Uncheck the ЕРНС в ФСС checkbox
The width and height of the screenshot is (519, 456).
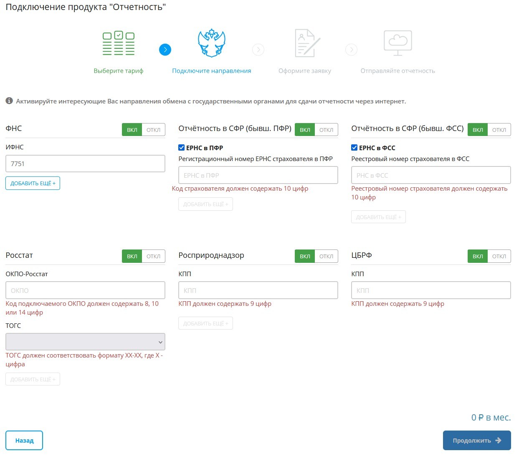pyautogui.click(x=354, y=148)
